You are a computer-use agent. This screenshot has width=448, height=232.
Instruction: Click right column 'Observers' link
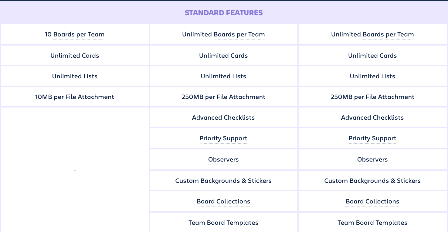372,160
